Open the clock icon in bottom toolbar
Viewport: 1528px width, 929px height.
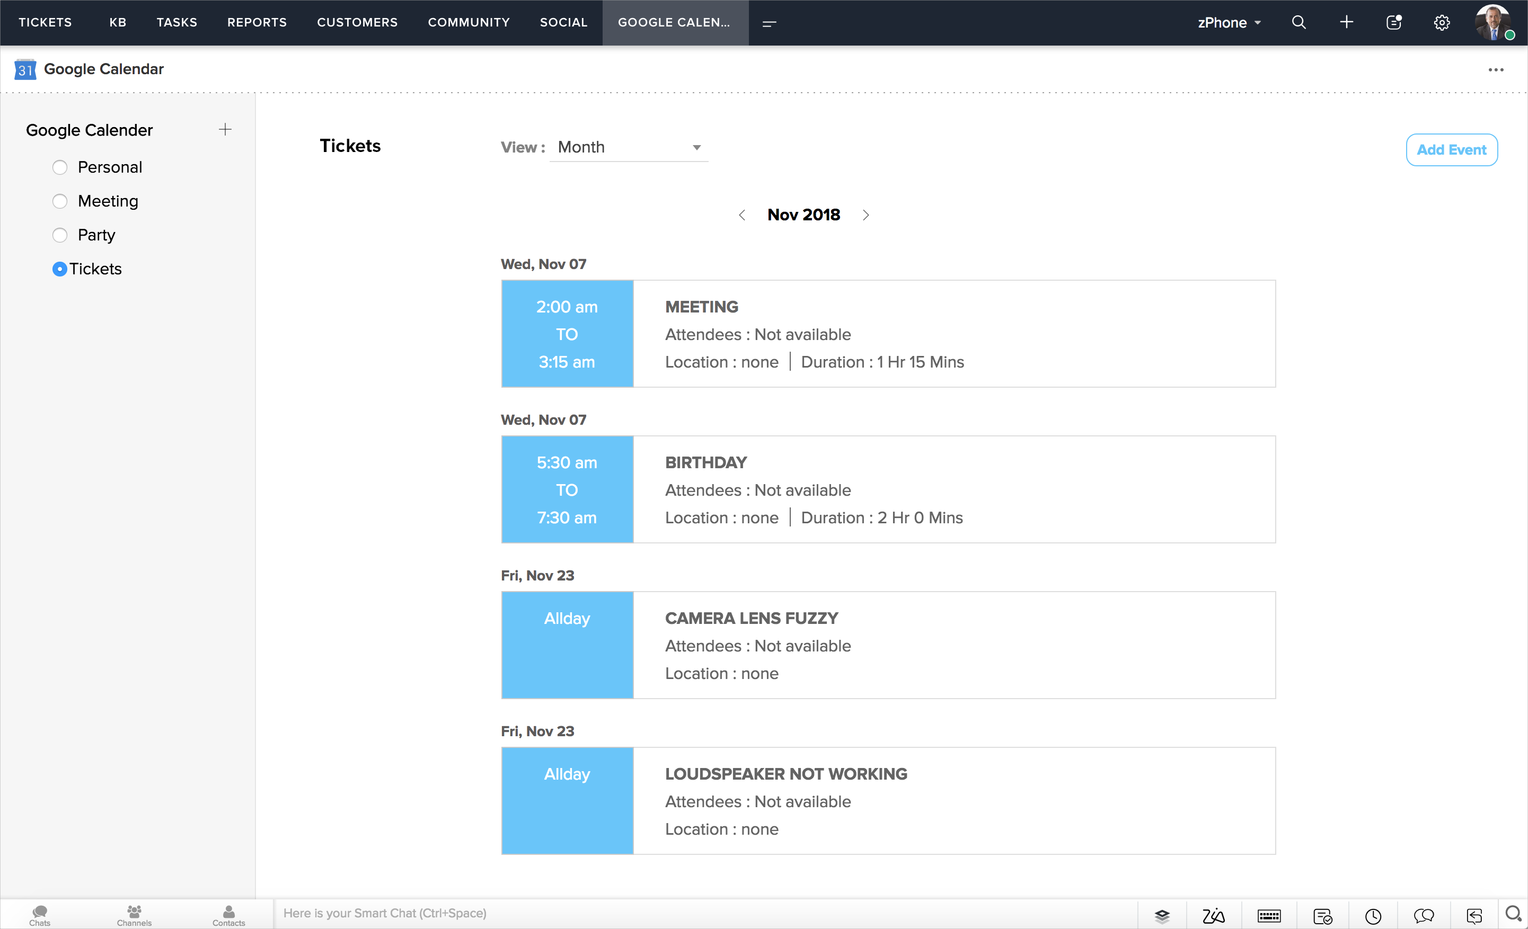click(x=1373, y=915)
